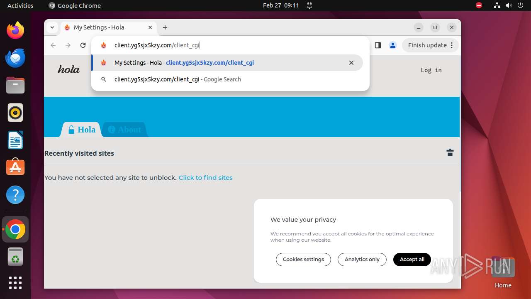Click into the address bar URL field
Viewport: 531px width, 299px height.
point(230,45)
